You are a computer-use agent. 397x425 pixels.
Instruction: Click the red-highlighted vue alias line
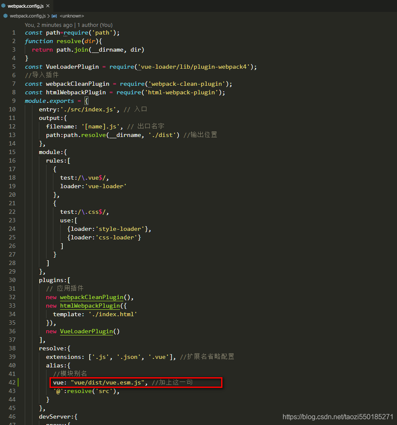coord(107,382)
